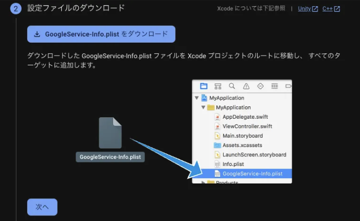Expand the Products folder triangle
Screen dimensions: 360x221
(x=203, y=182)
